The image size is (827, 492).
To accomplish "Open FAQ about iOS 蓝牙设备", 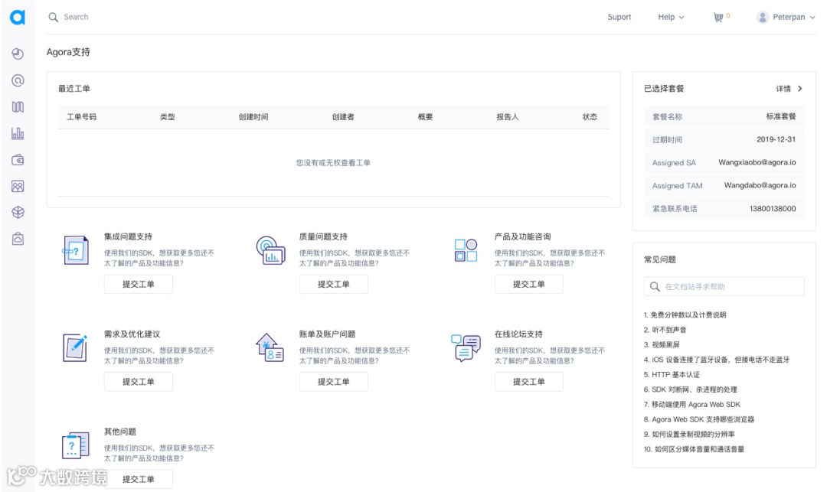I will (717, 360).
